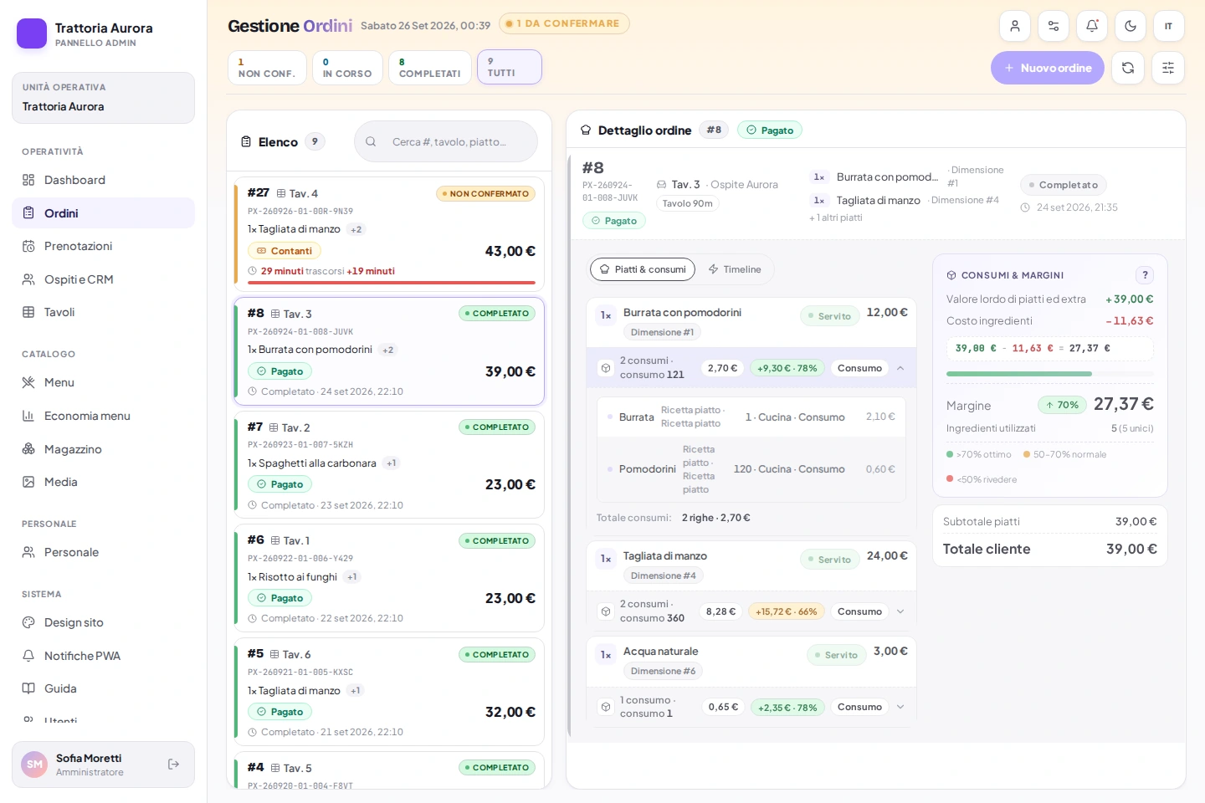Switch language with IT button

pos(1169,26)
